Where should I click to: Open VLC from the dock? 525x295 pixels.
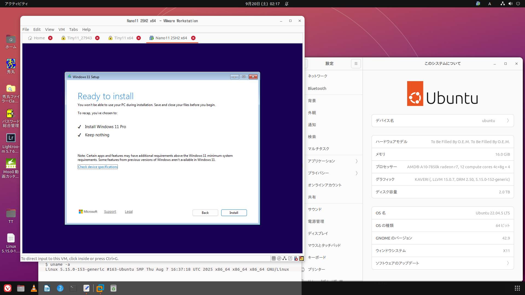coord(34,288)
